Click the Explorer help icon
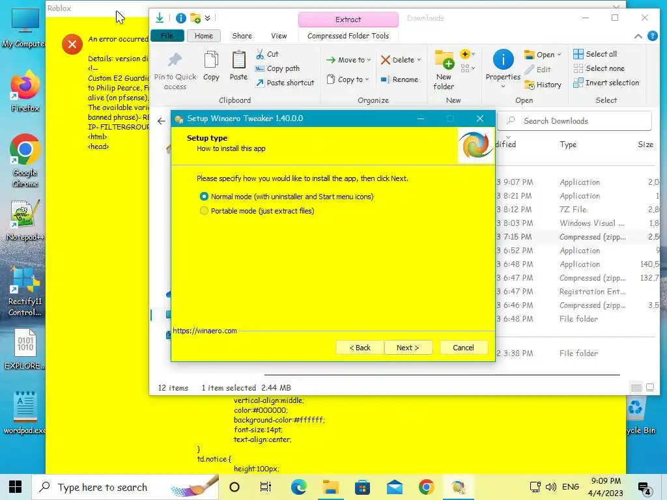Viewport: 667px width, 500px height. pos(653,36)
